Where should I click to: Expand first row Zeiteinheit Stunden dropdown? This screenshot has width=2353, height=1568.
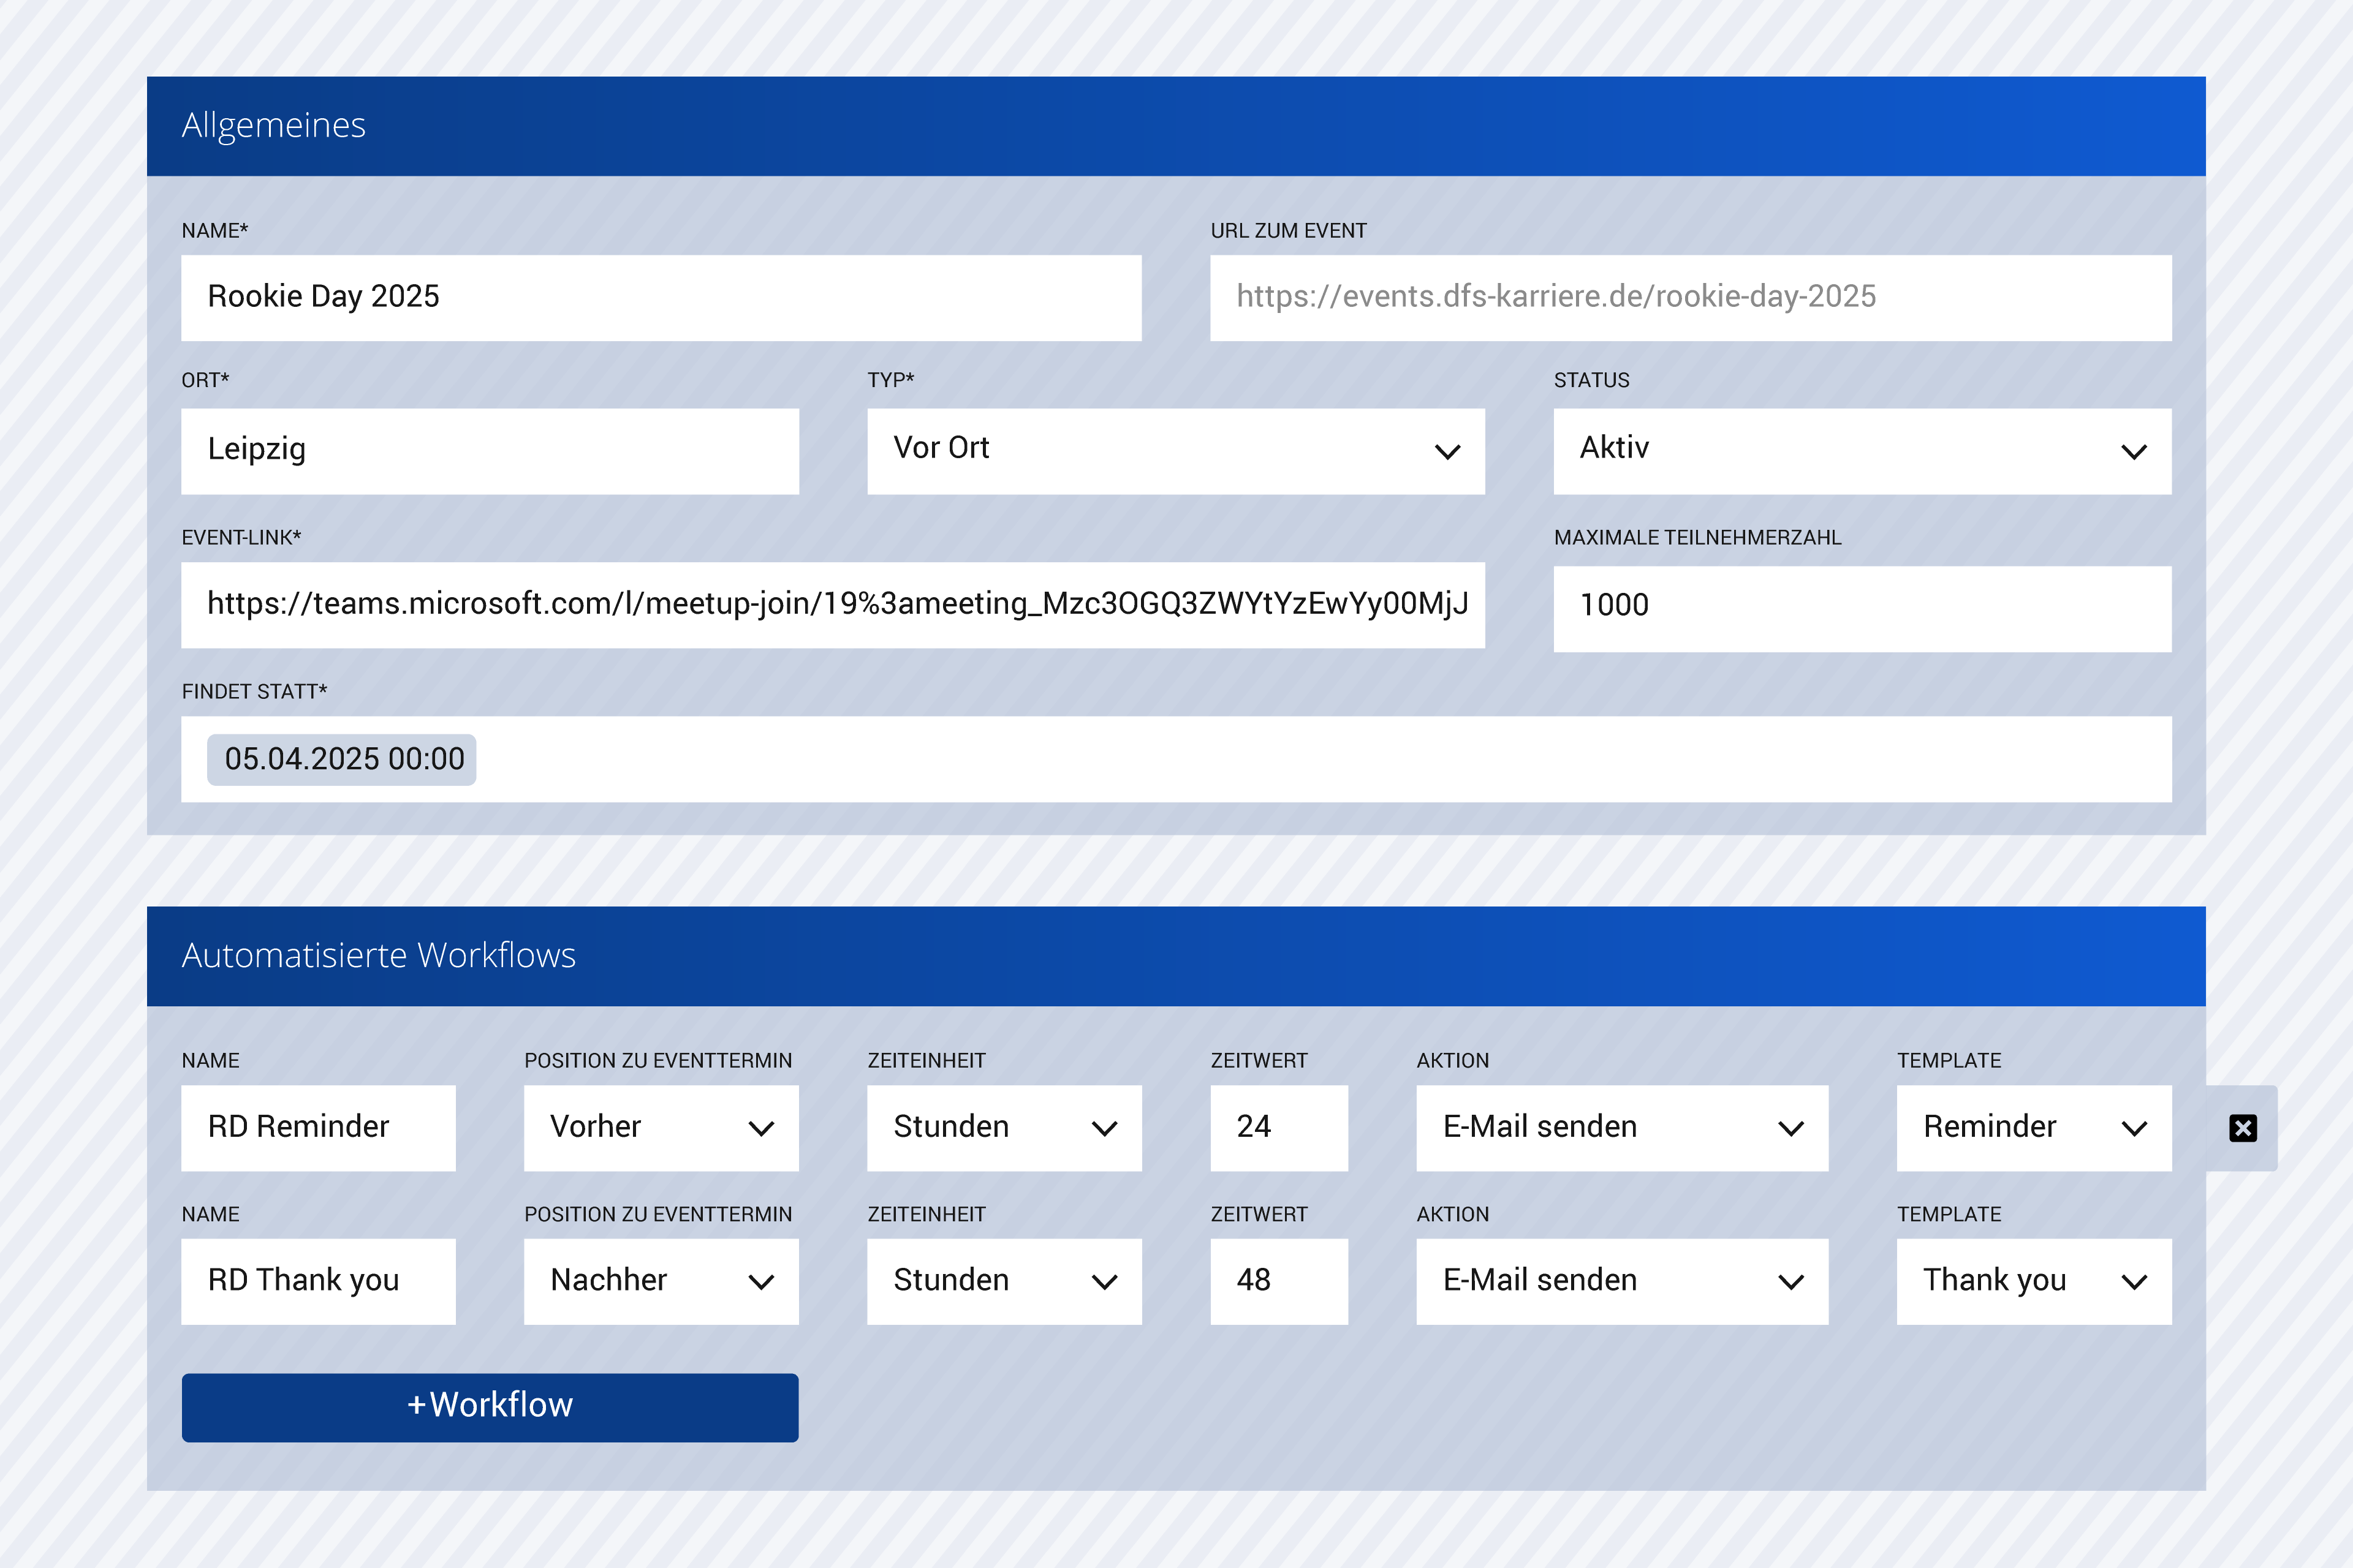pos(1004,1128)
